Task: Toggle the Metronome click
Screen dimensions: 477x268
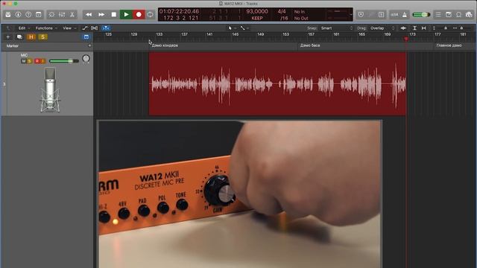Action: (x=405, y=15)
